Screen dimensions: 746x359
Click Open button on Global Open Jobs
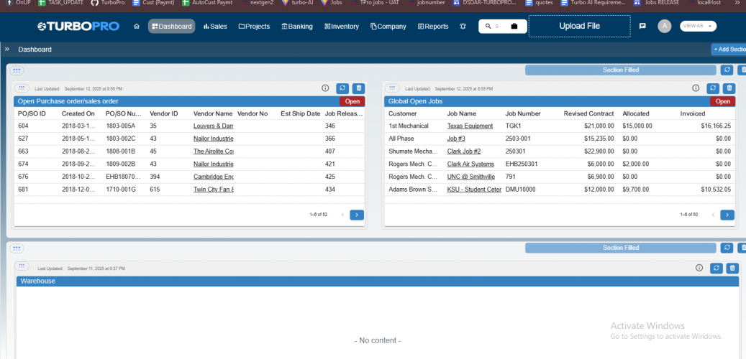pos(723,101)
